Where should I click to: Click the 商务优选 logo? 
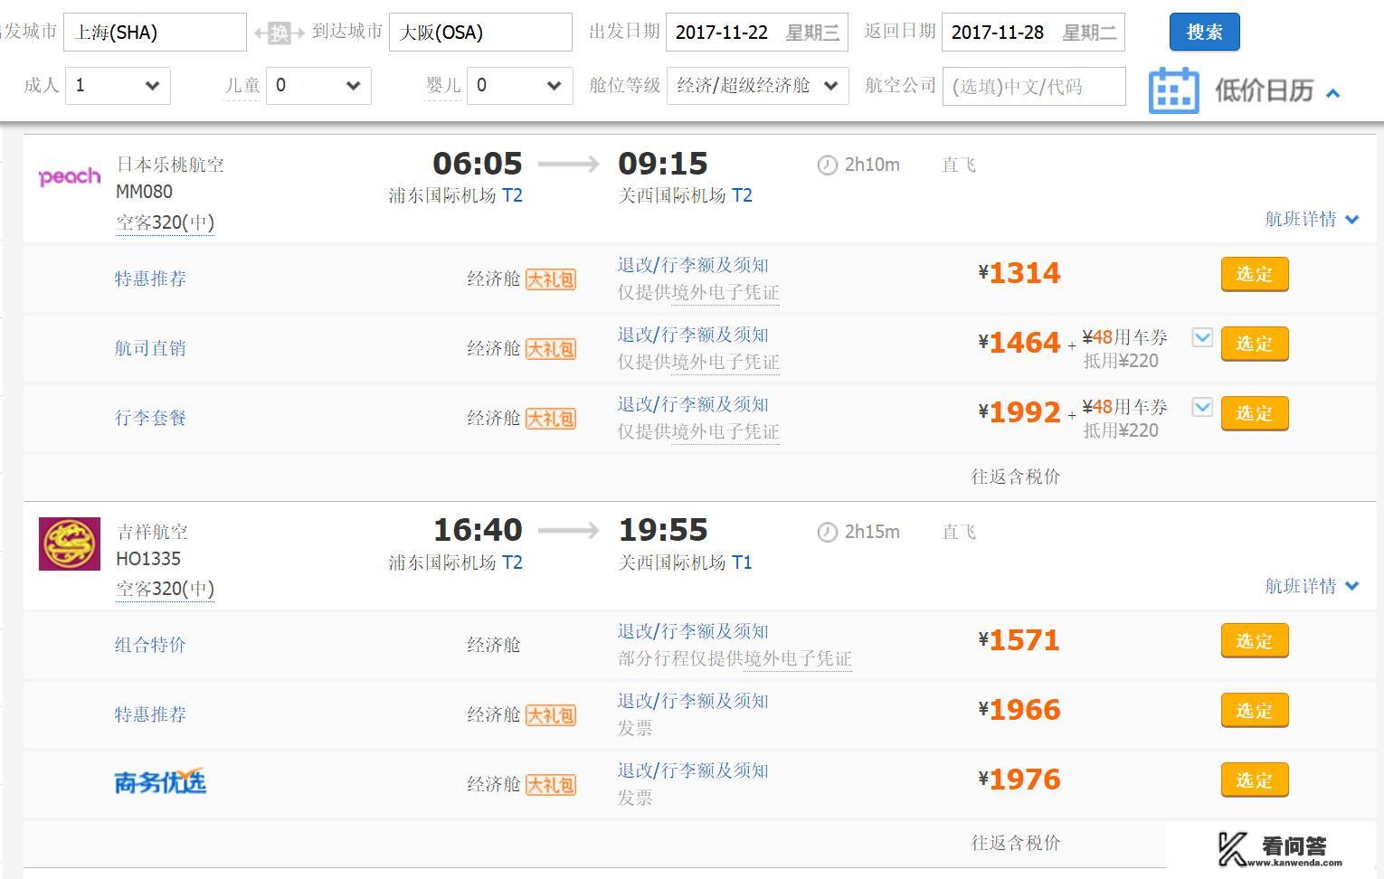(160, 782)
